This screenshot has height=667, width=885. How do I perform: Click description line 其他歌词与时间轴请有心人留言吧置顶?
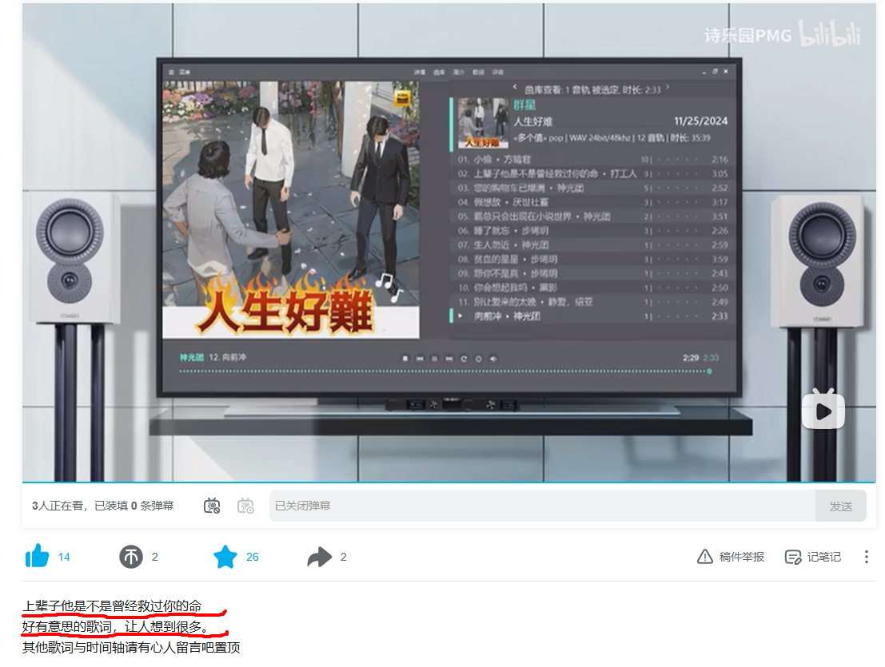(x=131, y=647)
